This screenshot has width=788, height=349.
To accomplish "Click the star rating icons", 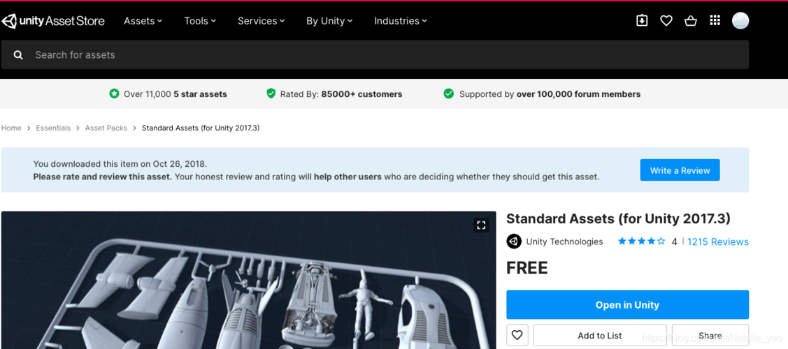I will [641, 242].
